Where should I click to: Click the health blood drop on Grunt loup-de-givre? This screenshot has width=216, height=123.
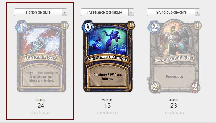195,86
